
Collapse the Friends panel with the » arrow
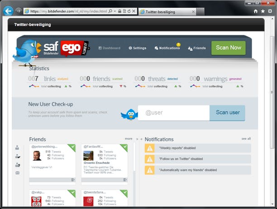[137, 139]
